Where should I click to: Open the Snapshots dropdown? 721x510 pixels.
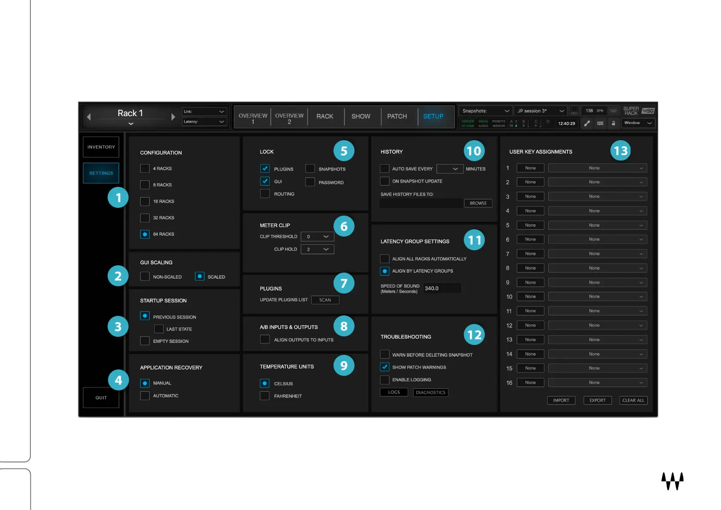coord(486,111)
